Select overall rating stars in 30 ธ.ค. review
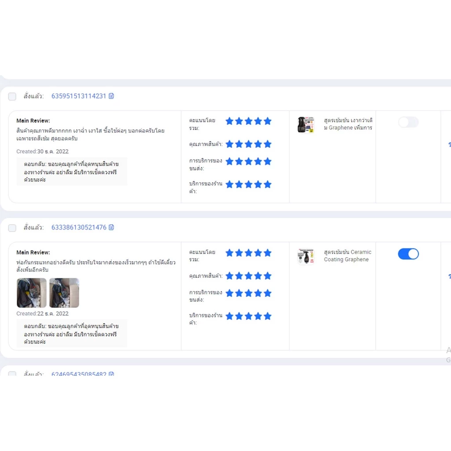 (248, 121)
